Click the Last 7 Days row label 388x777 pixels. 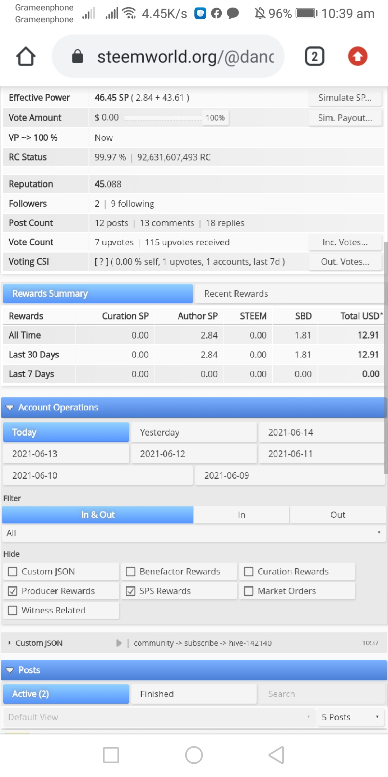(31, 374)
